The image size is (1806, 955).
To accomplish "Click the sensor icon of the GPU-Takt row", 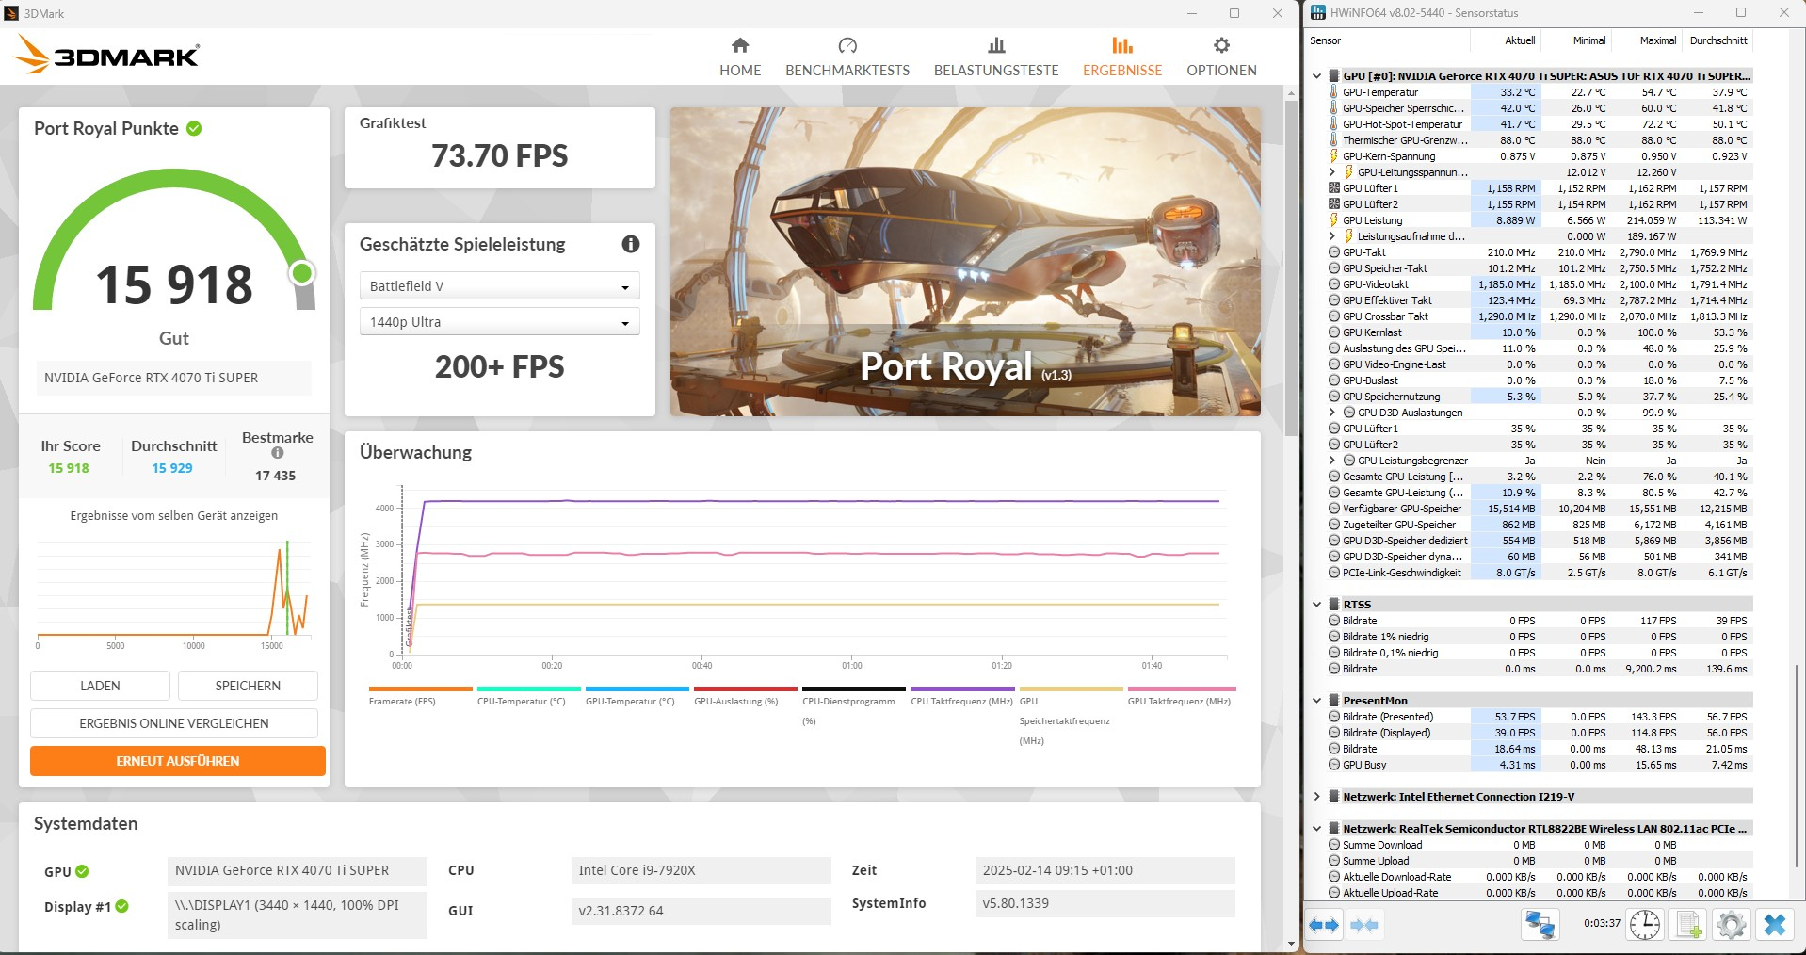I will 1333,252.
